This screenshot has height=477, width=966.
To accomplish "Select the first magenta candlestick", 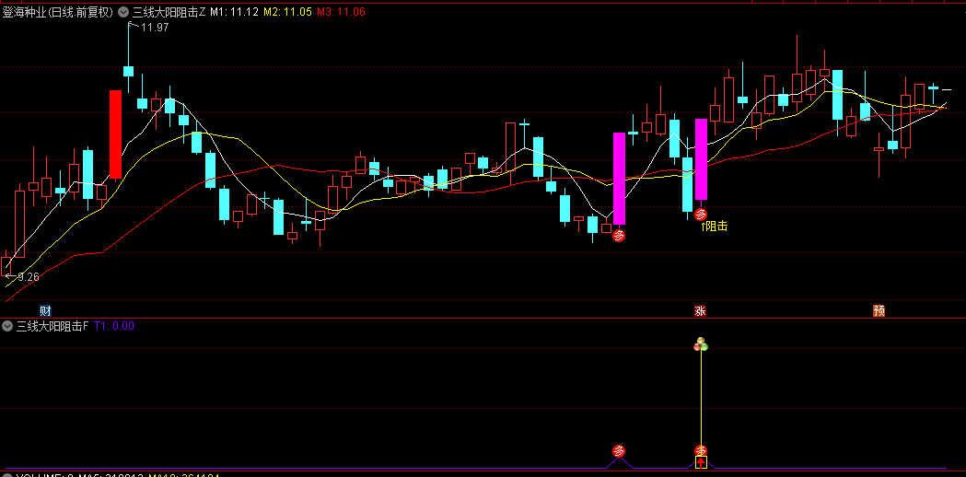I will pos(619,179).
